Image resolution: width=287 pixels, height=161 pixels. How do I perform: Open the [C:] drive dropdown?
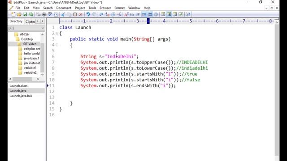point(43,28)
